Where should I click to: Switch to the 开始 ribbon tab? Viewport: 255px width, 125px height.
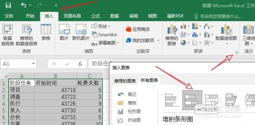pyautogui.click(x=30, y=16)
